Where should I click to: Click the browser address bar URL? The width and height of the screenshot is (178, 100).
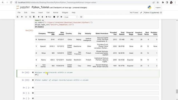pyautogui.click(x=57, y=2)
